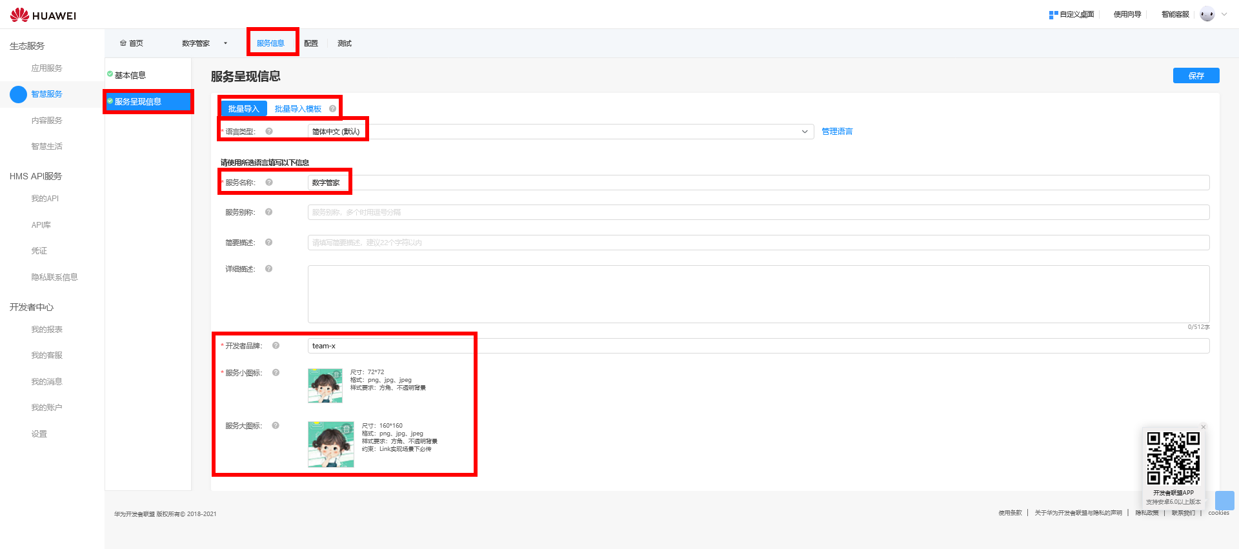Close the QR code popup
This screenshot has height=549, width=1239.
click(1203, 427)
